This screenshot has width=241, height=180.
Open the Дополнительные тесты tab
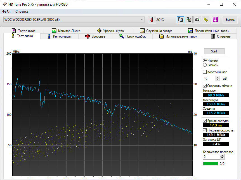[208, 31]
